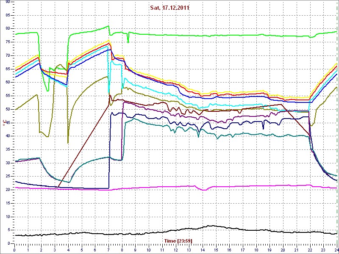
Task: Click the chart title Sat, 17.12.2011
Action: coord(170,8)
